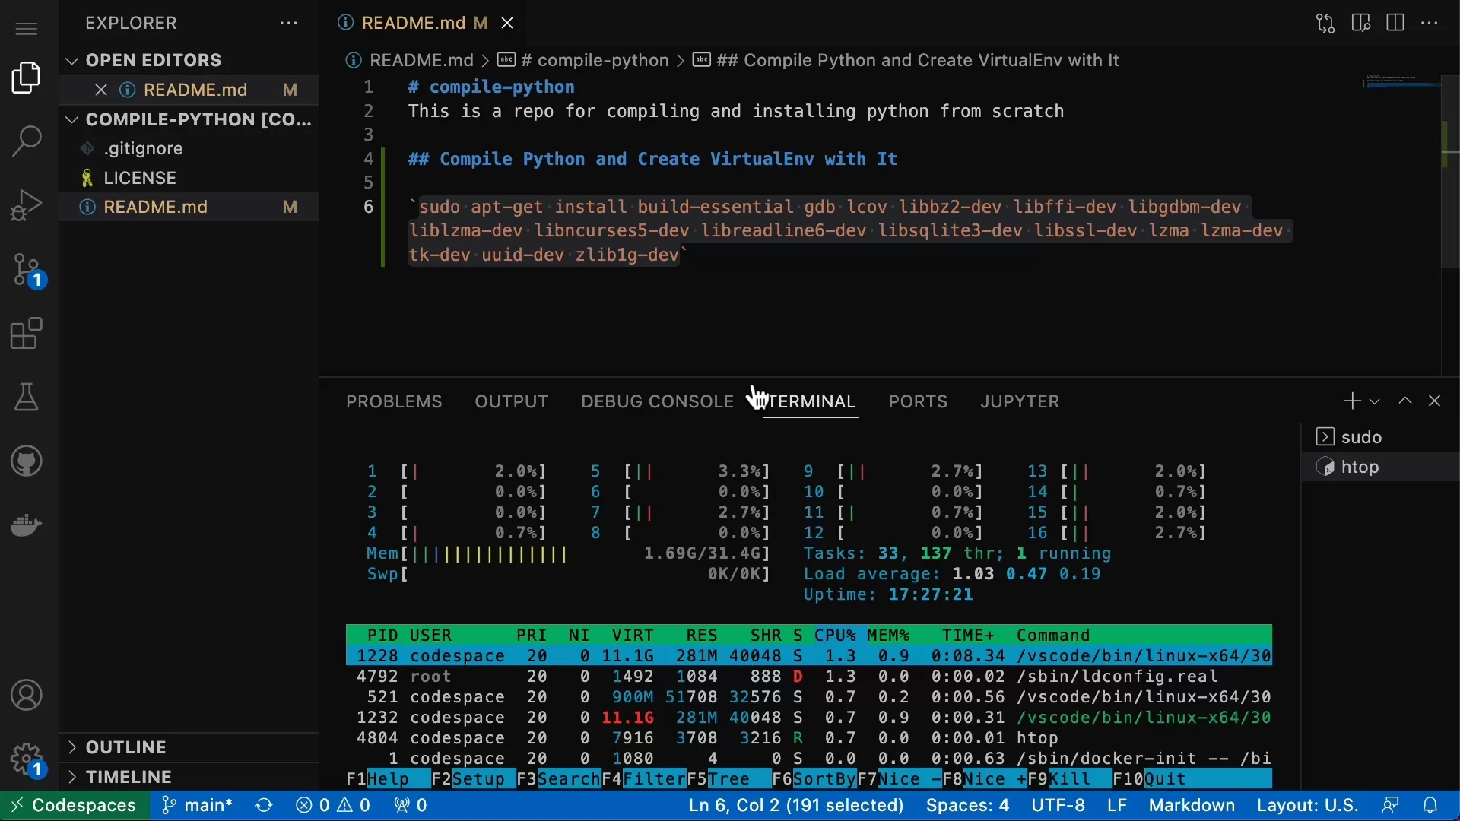Switch to the PROBLEMS panel tab

click(x=394, y=401)
